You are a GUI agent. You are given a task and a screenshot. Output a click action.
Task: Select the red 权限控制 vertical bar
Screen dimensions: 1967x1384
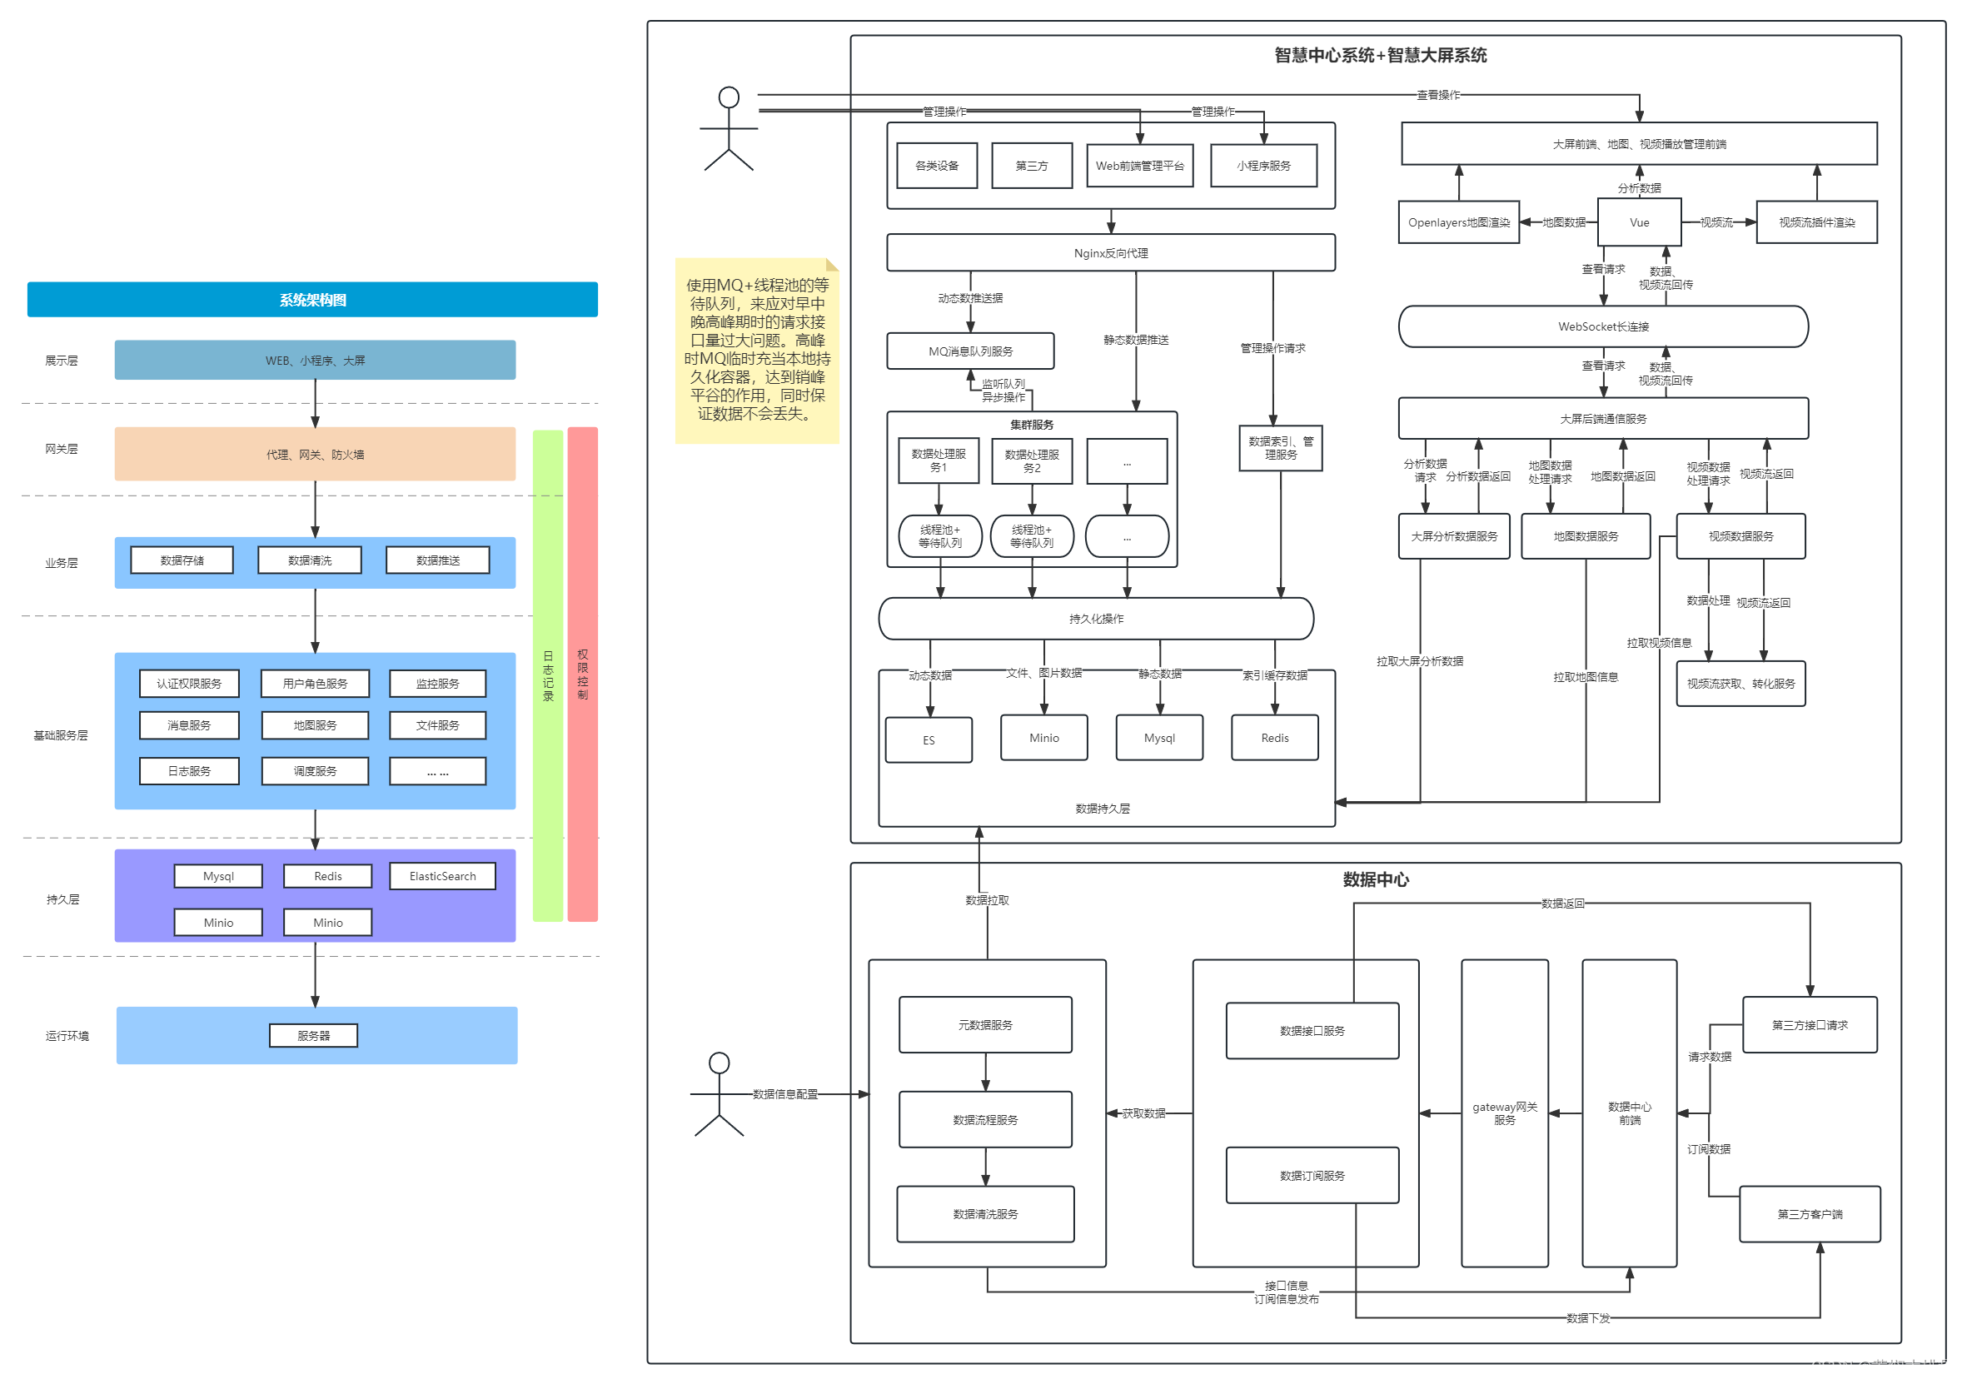click(x=583, y=674)
